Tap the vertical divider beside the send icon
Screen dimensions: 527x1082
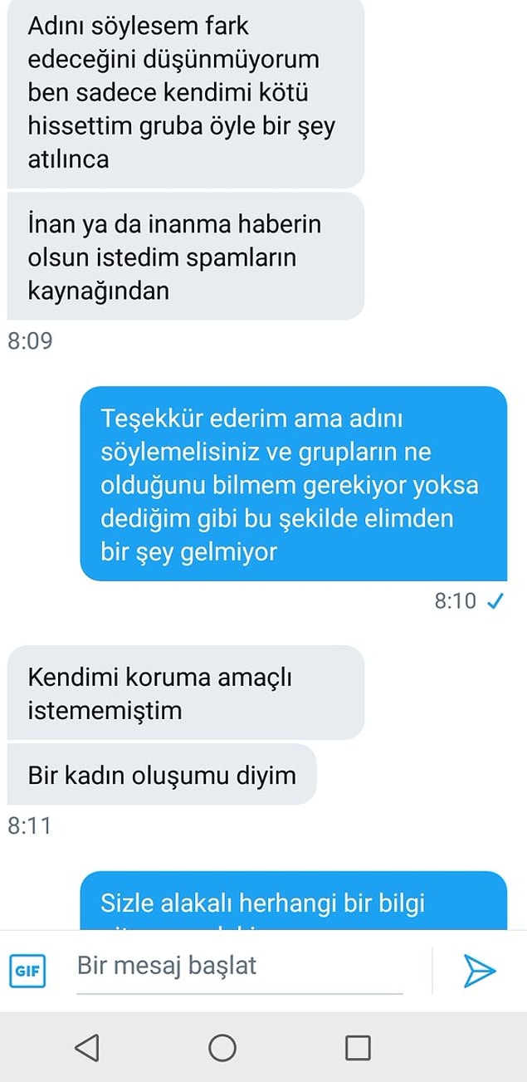tap(432, 970)
